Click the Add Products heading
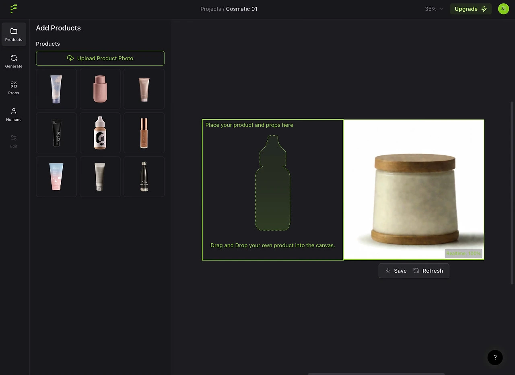Viewport: 515px width, 375px height. coord(58,28)
